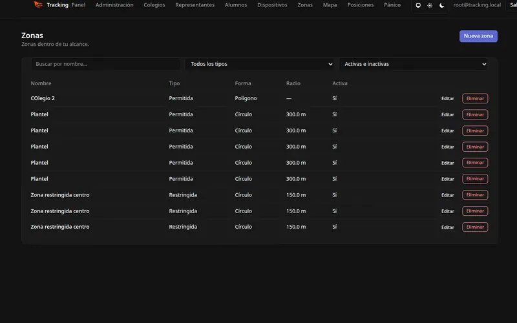This screenshot has width=517, height=323.
Task: Go to Posiciones section
Action: point(361,5)
